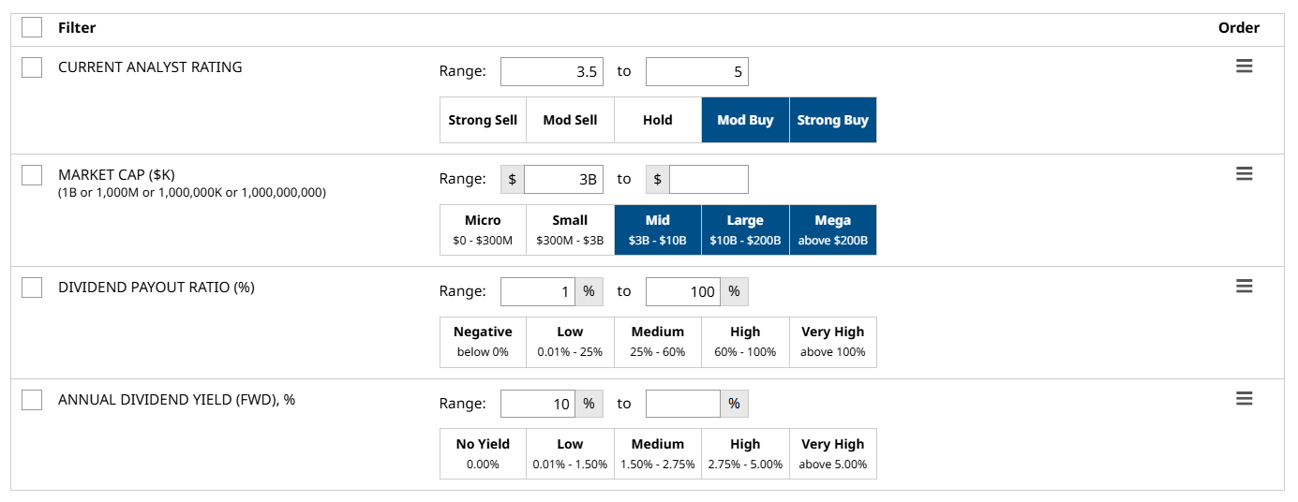Viewport: 1298px width, 502px height.
Task: Choose Very High yield above 5.00%
Action: click(x=832, y=454)
